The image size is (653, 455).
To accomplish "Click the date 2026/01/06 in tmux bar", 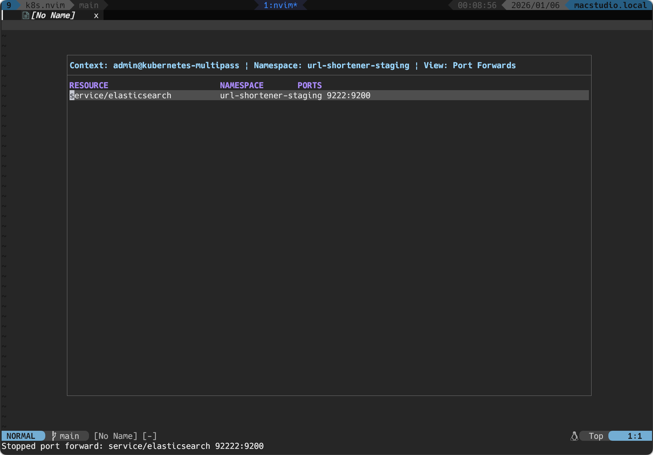I will 535,5.
